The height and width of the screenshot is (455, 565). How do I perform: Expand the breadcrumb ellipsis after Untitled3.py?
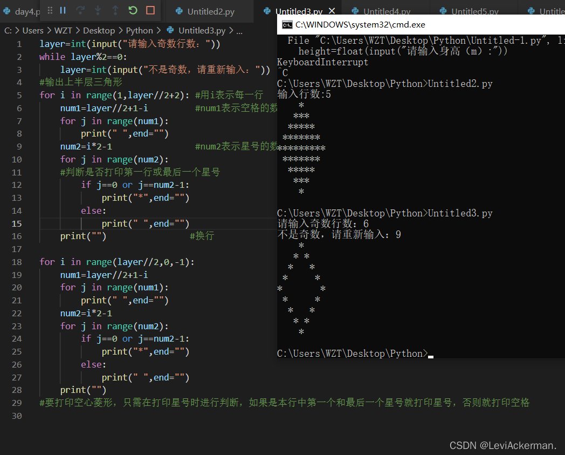239,31
